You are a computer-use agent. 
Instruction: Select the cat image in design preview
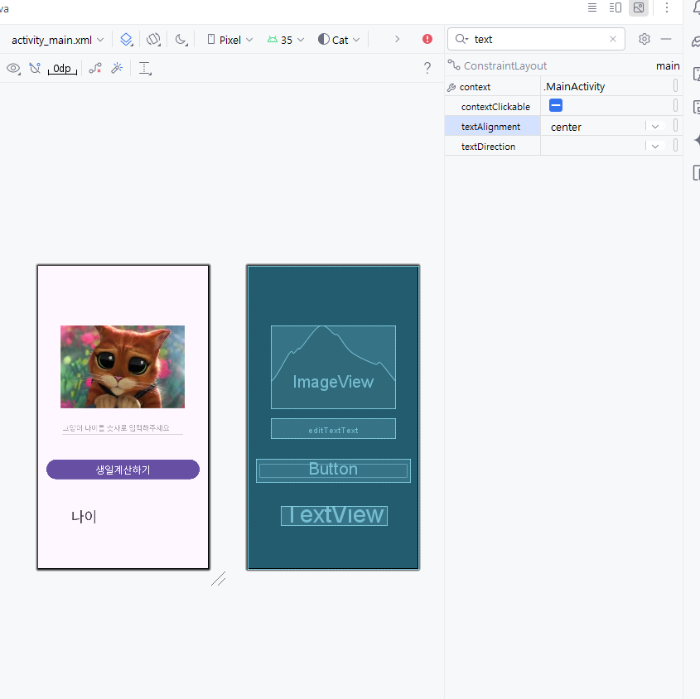tap(123, 366)
